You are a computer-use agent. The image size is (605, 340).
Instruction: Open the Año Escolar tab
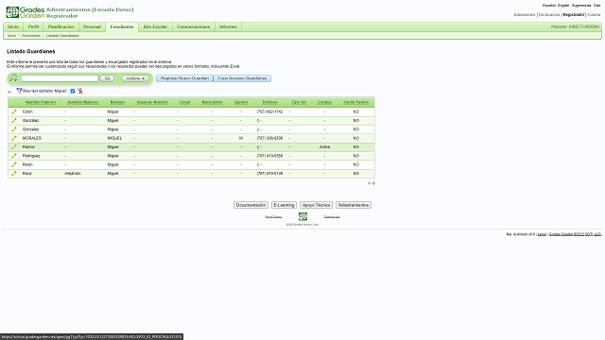click(155, 27)
